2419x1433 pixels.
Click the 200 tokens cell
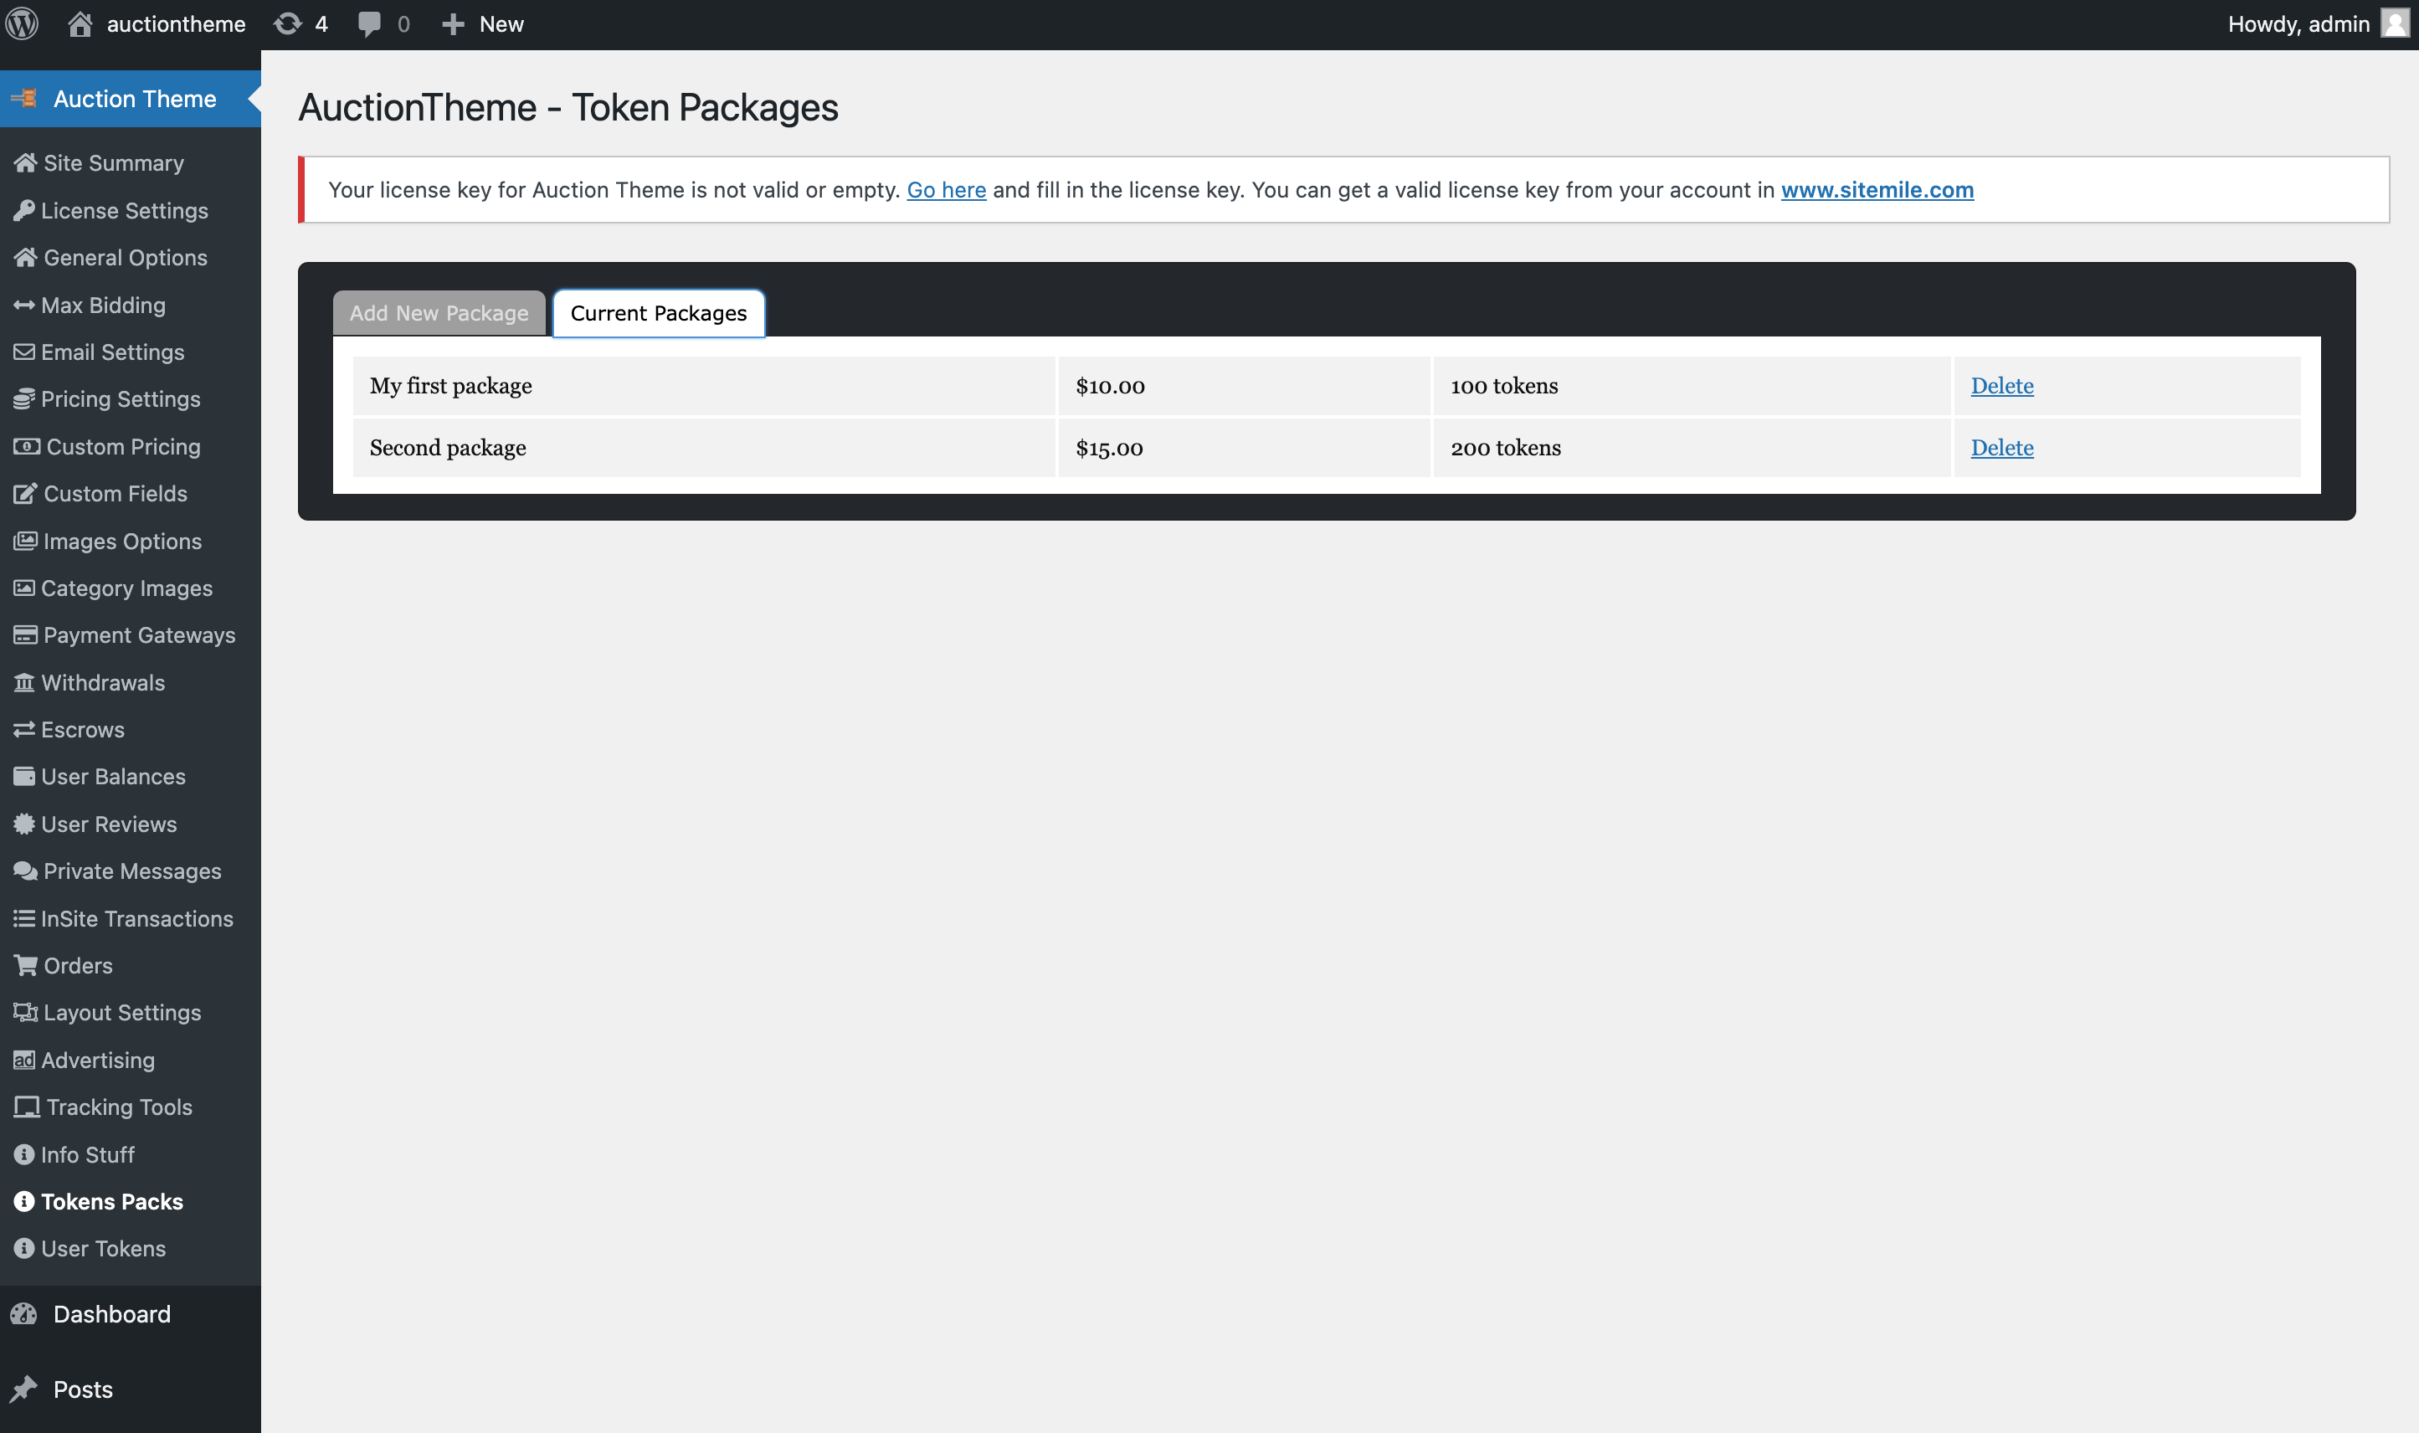pyautogui.click(x=1692, y=447)
